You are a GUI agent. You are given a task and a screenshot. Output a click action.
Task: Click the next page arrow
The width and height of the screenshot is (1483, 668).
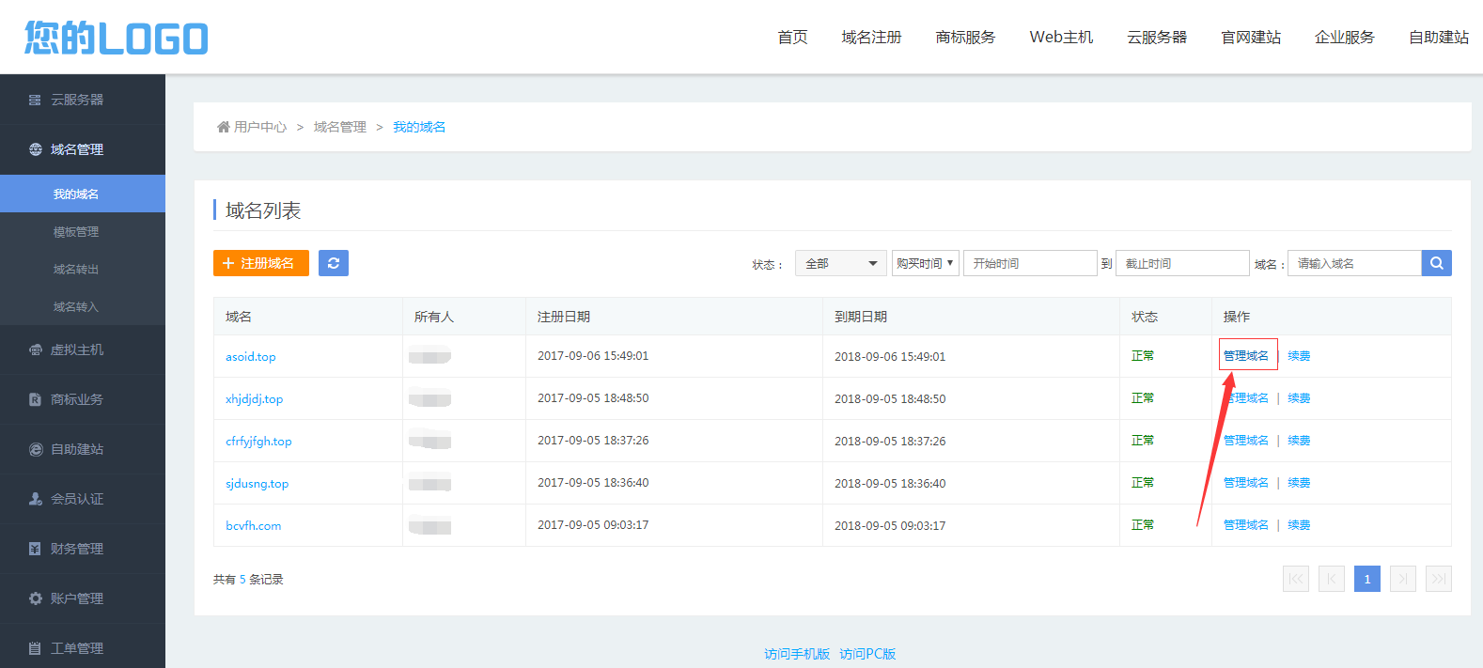(1402, 579)
